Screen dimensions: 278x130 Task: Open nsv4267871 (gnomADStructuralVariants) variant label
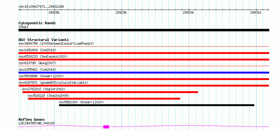coord(53,83)
